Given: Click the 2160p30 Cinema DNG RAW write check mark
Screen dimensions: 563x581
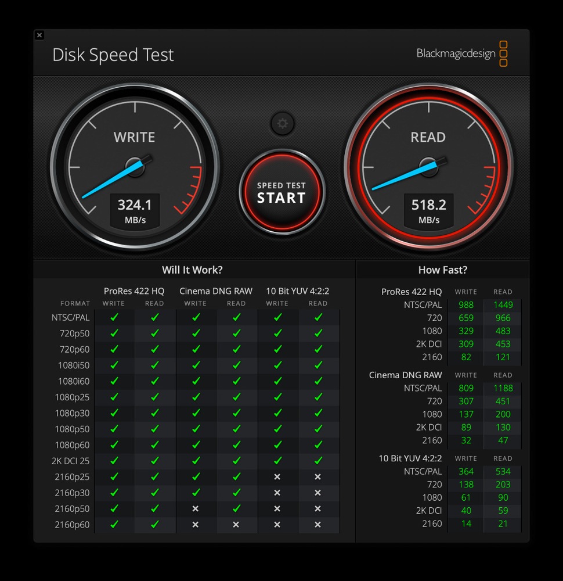Looking at the screenshot, I should pyautogui.click(x=196, y=493).
